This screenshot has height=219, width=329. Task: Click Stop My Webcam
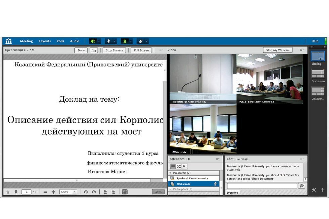click(x=278, y=50)
